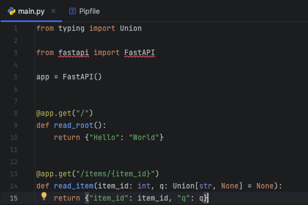Image resolution: width=308 pixels, height=205 pixels.
Task: Click the 'from' keyword on line 1
Action: (x=45, y=28)
